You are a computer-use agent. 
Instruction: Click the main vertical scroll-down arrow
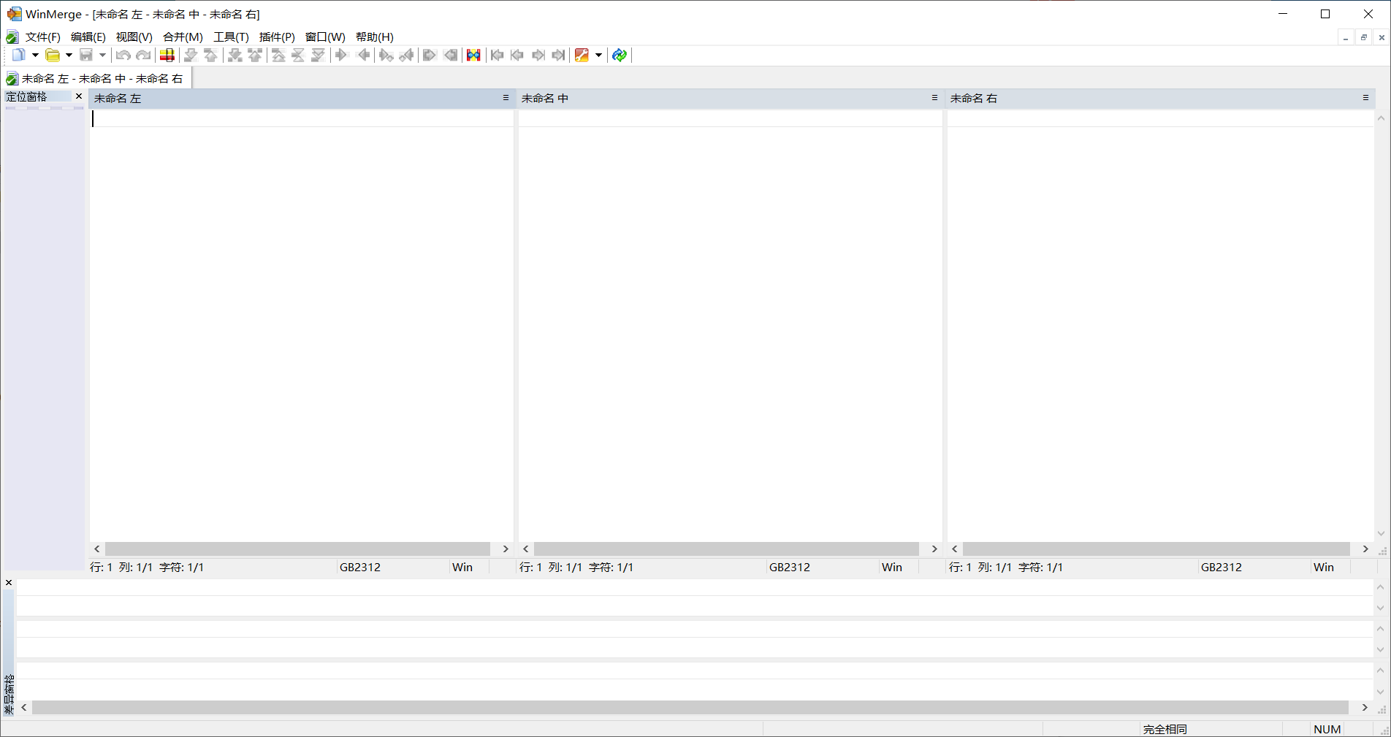coord(1381,534)
